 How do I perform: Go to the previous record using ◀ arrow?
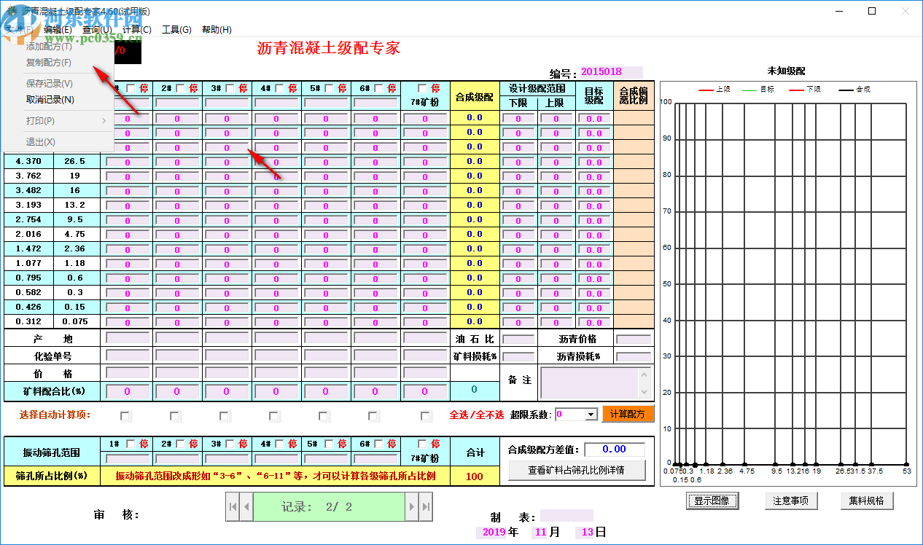tap(246, 506)
